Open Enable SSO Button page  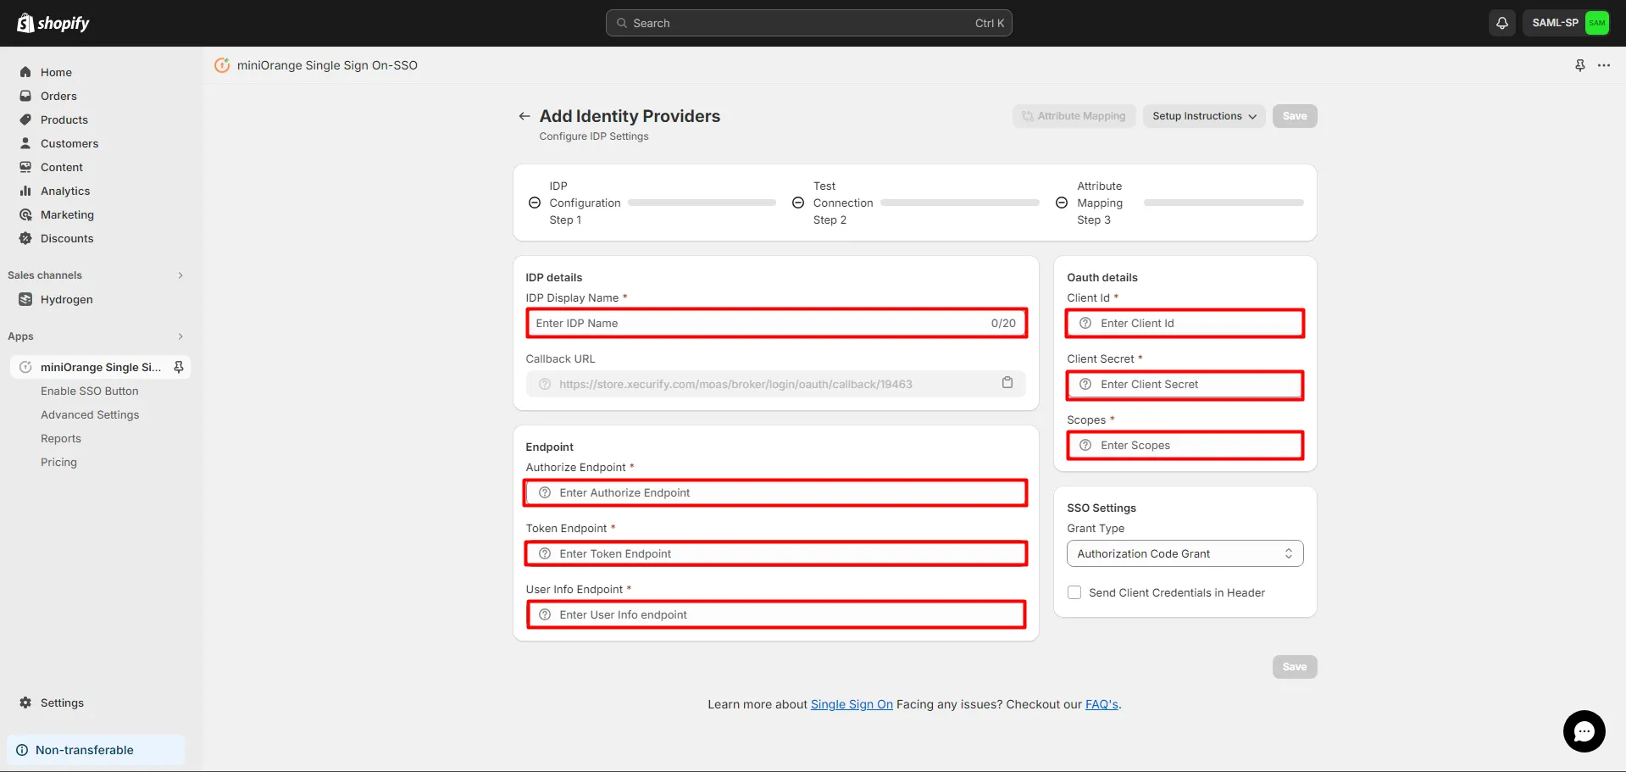tap(90, 391)
